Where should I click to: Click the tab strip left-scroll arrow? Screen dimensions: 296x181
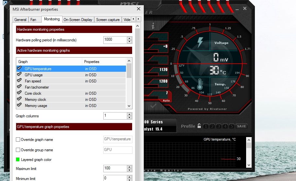[x=133, y=19]
